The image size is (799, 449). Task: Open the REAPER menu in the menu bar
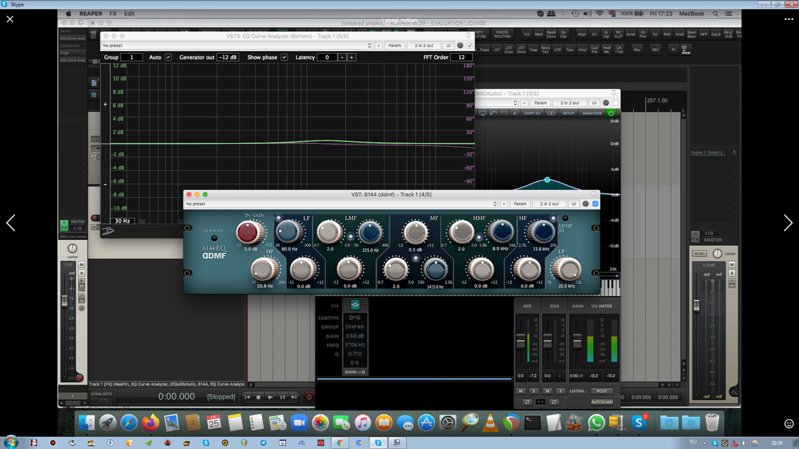tap(90, 13)
